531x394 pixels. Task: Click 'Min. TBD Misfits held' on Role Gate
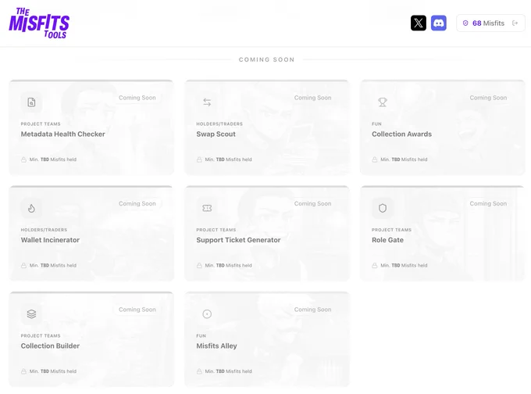tap(404, 266)
